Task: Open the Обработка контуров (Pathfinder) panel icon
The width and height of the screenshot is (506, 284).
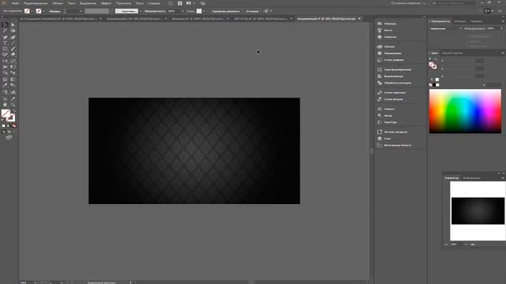Action: pos(379,83)
